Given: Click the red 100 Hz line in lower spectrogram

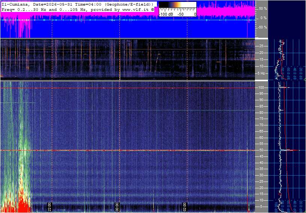Looking at the screenshot, I should 128,88.
